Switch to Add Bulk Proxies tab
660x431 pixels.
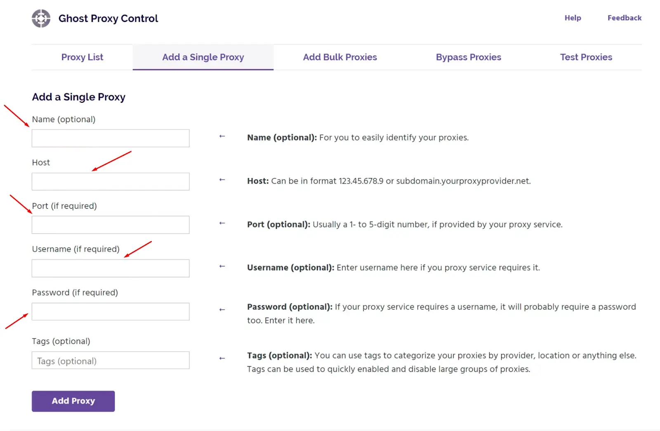coord(340,57)
